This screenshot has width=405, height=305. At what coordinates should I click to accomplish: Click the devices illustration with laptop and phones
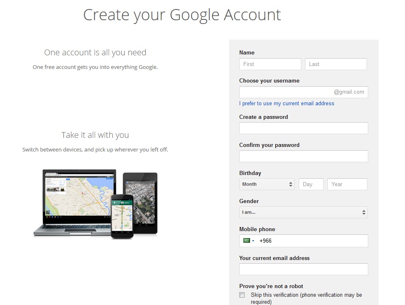[95, 204]
